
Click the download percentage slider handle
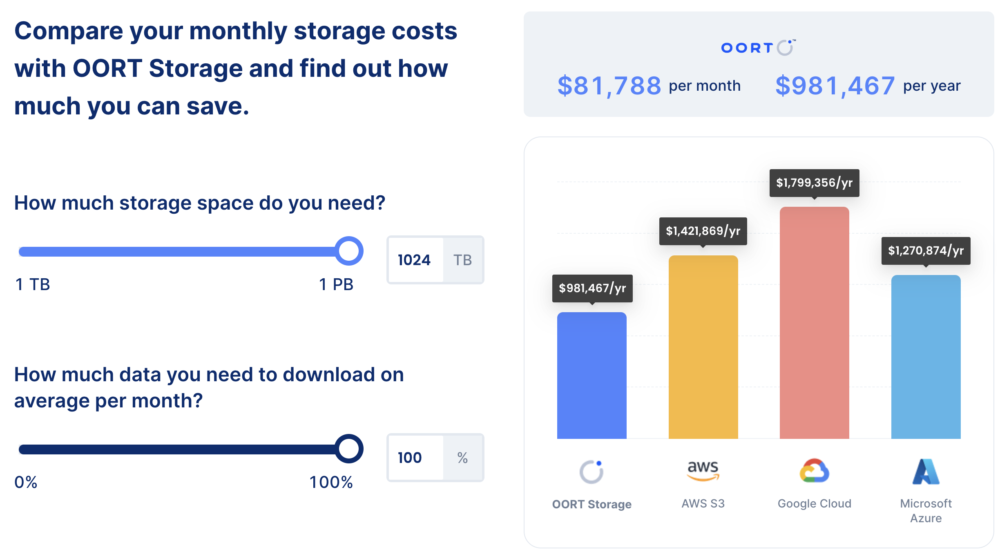coord(349,449)
